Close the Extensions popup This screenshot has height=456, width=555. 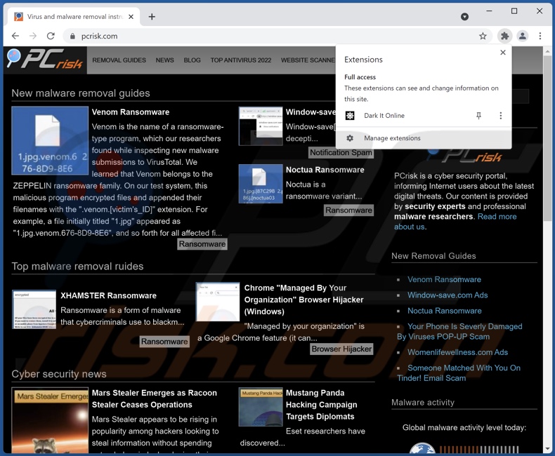502,53
